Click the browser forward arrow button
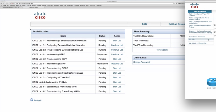Image resolution: width=216 pixels, height=112 pixels. click(4, 3)
